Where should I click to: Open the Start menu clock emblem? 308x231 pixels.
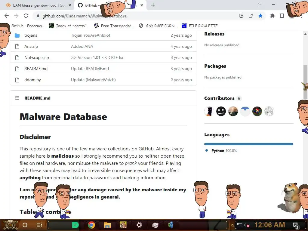10,225
